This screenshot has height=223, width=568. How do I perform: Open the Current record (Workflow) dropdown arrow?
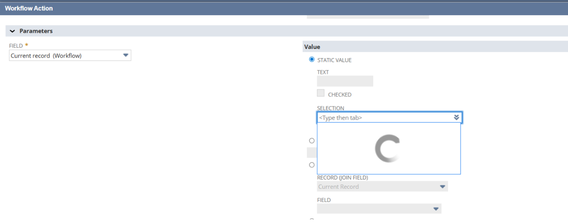click(125, 55)
